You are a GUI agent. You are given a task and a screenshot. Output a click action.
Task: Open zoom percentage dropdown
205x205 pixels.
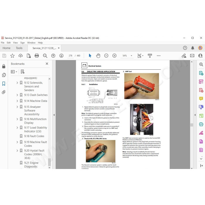click(x=131, y=56)
